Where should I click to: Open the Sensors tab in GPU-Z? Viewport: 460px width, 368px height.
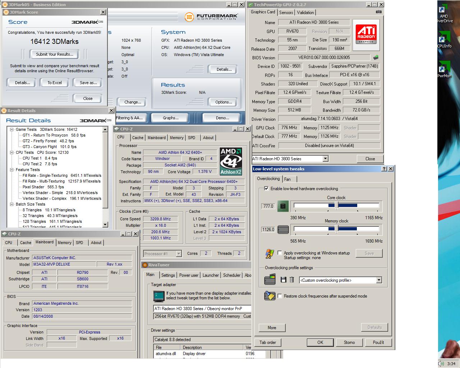click(286, 12)
